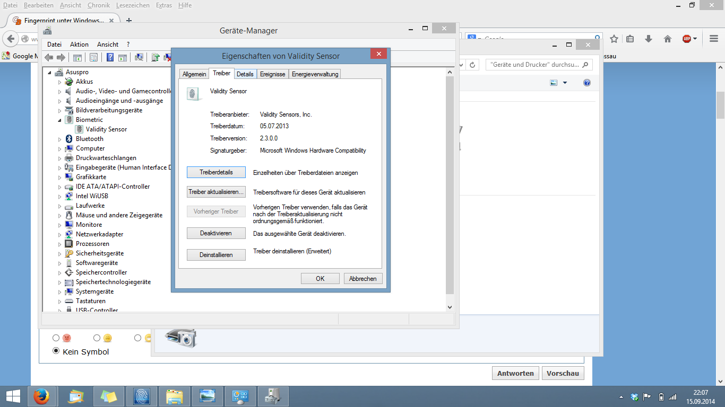The height and width of the screenshot is (407, 725).
Task: Open the view dropdown arrow in Geräte und Drucker
Action: [565, 83]
